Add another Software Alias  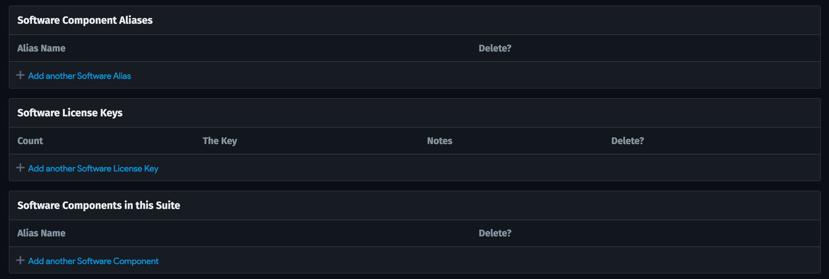(x=79, y=76)
